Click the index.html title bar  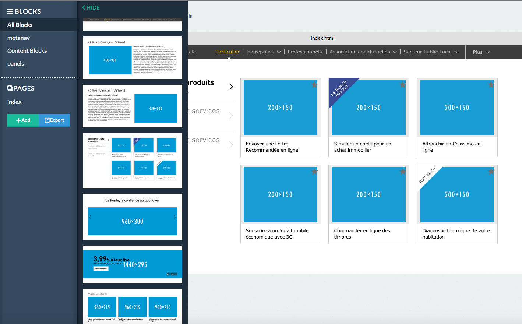click(x=322, y=38)
